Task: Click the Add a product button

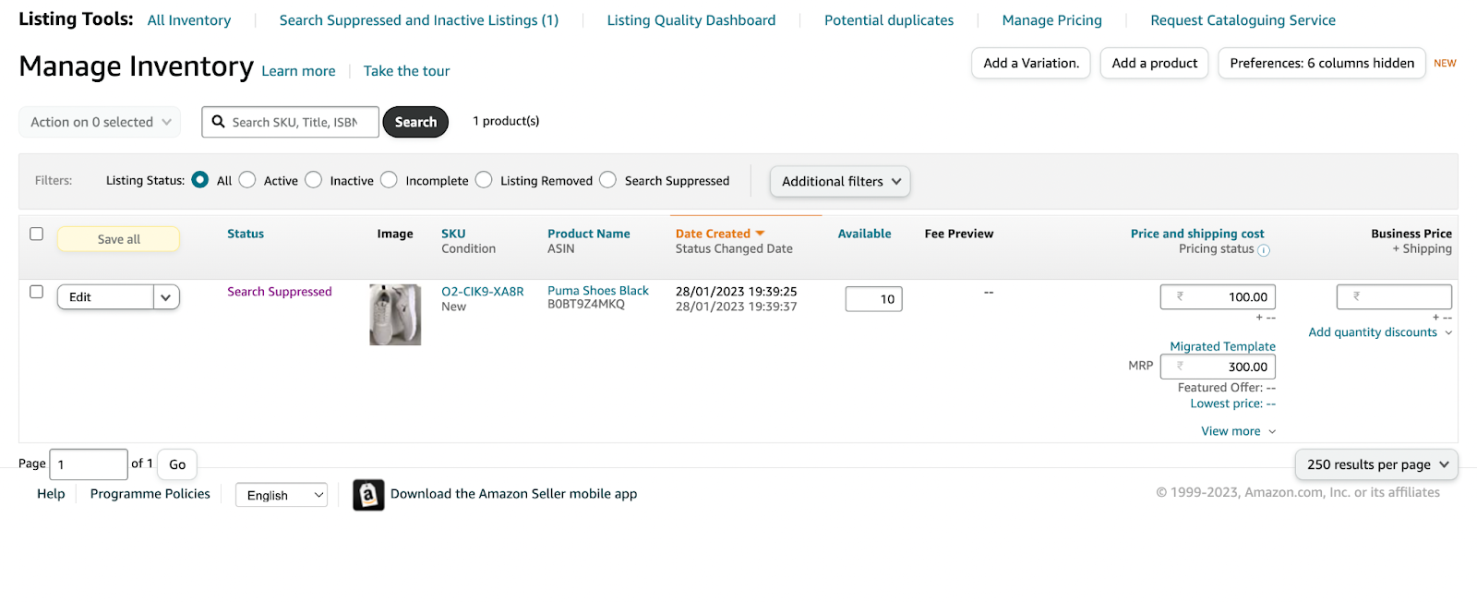Action: point(1154,64)
